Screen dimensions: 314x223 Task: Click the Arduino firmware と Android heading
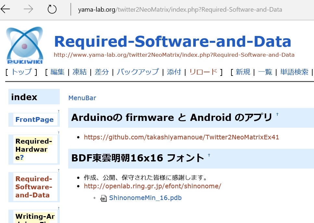[x=171, y=117]
